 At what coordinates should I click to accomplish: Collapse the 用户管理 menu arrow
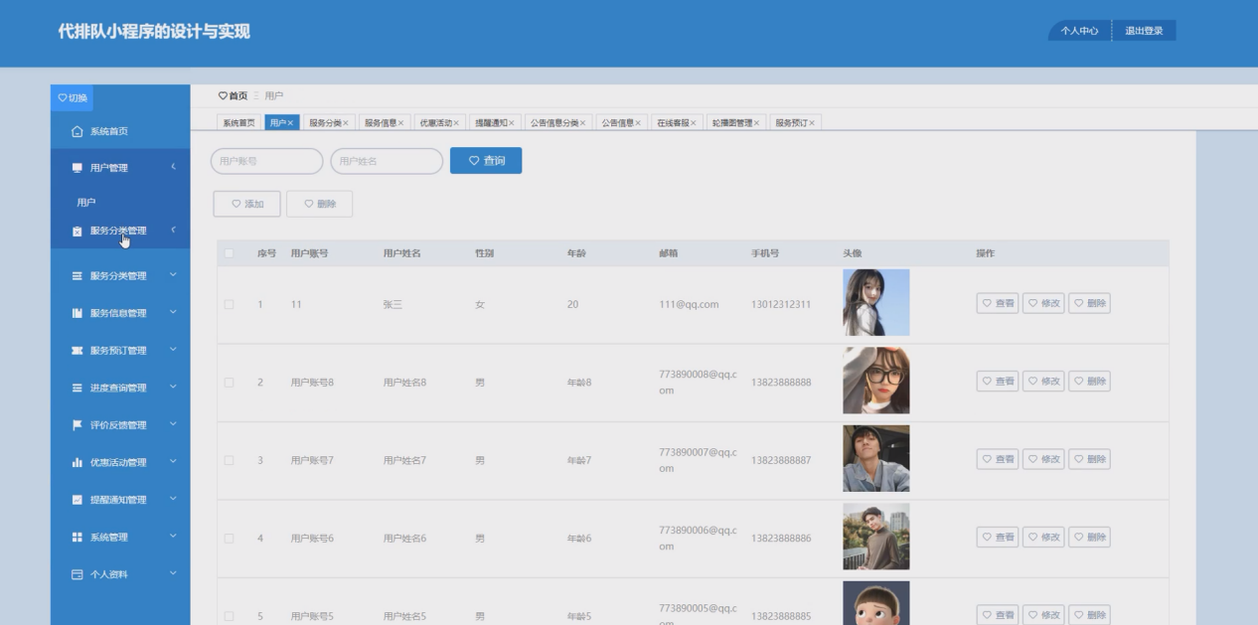[x=173, y=168]
